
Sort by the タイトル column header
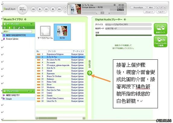click(x=52, y=51)
